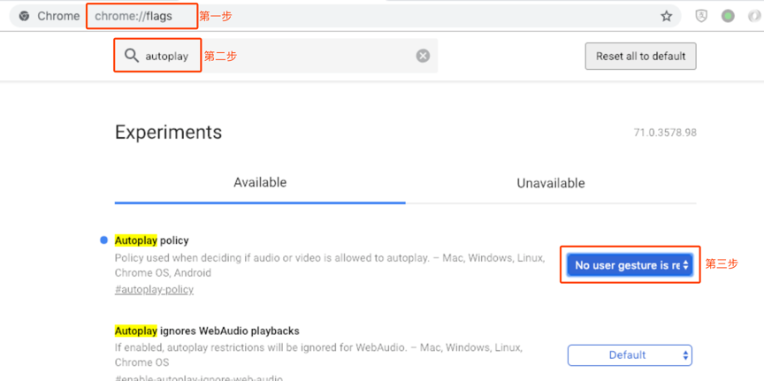Click the magnifier search icon
Image resolution: width=764 pixels, height=381 pixels.
tap(131, 56)
